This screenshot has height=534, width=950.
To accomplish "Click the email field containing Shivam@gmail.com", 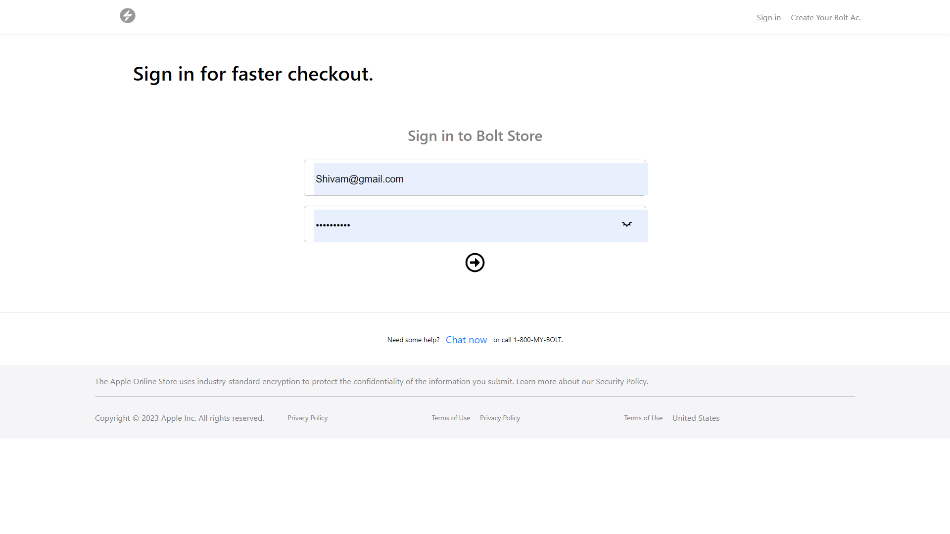I will pos(475,179).
